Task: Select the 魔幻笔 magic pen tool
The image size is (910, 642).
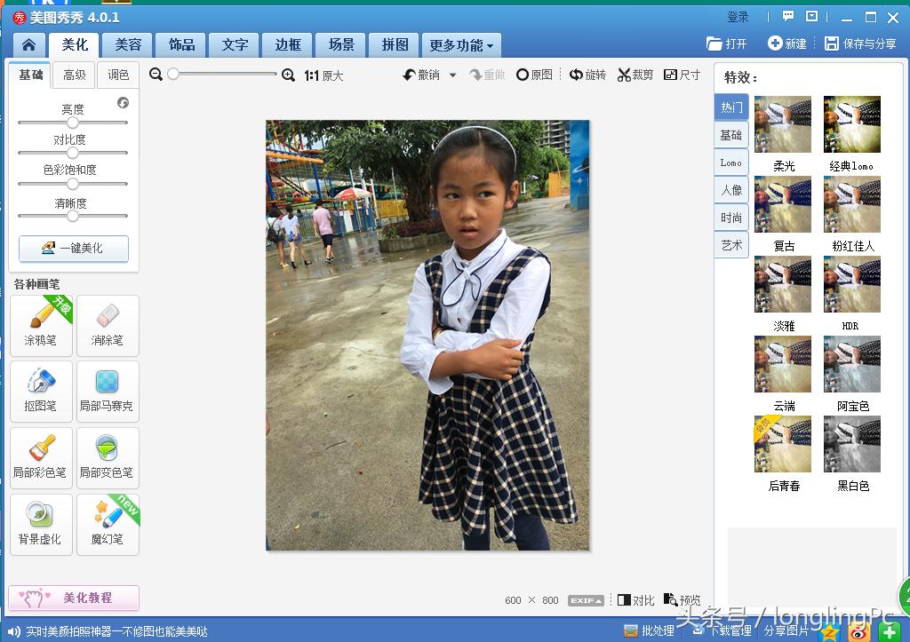Action: pyautogui.click(x=108, y=525)
